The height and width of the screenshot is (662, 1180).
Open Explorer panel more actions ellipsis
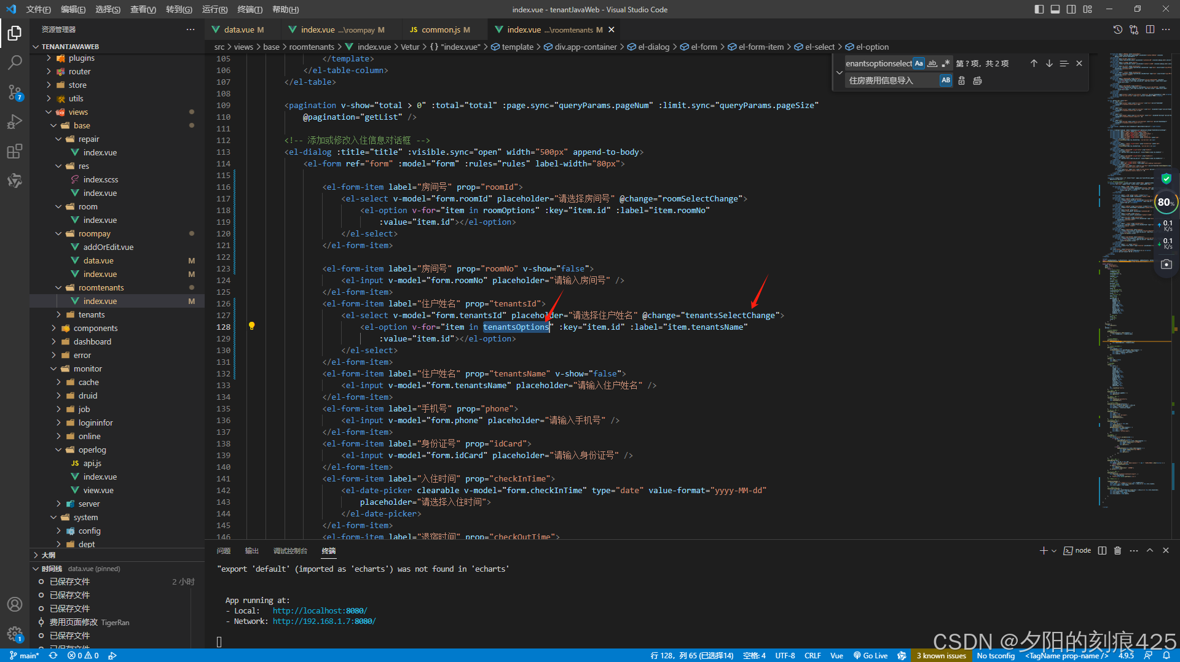click(x=191, y=29)
